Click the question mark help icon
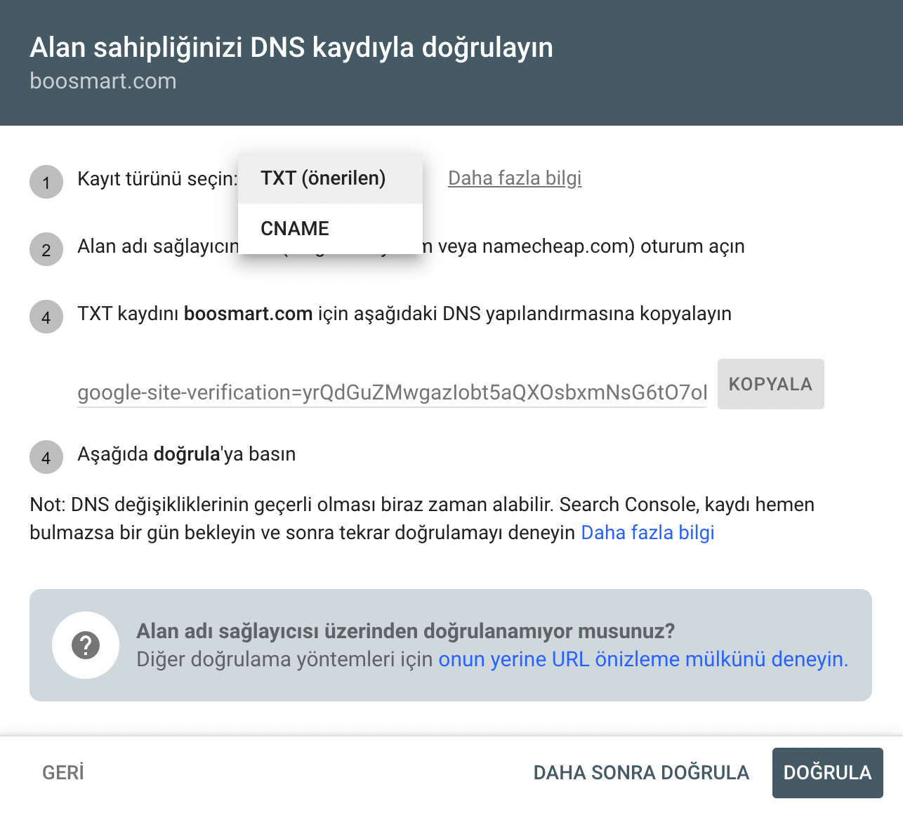Image resolution: width=903 pixels, height=813 pixels. (x=85, y=645)
